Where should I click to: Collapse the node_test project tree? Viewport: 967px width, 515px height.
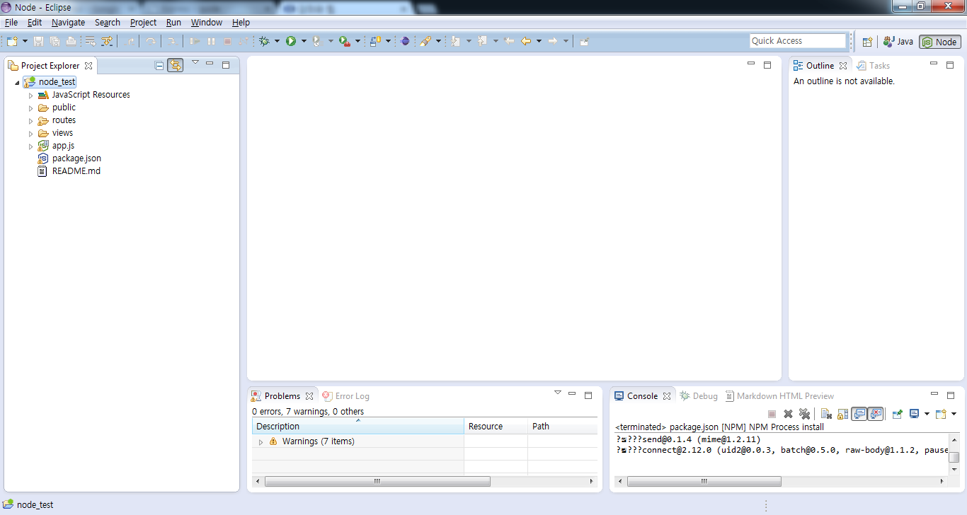tap(17, 83)
